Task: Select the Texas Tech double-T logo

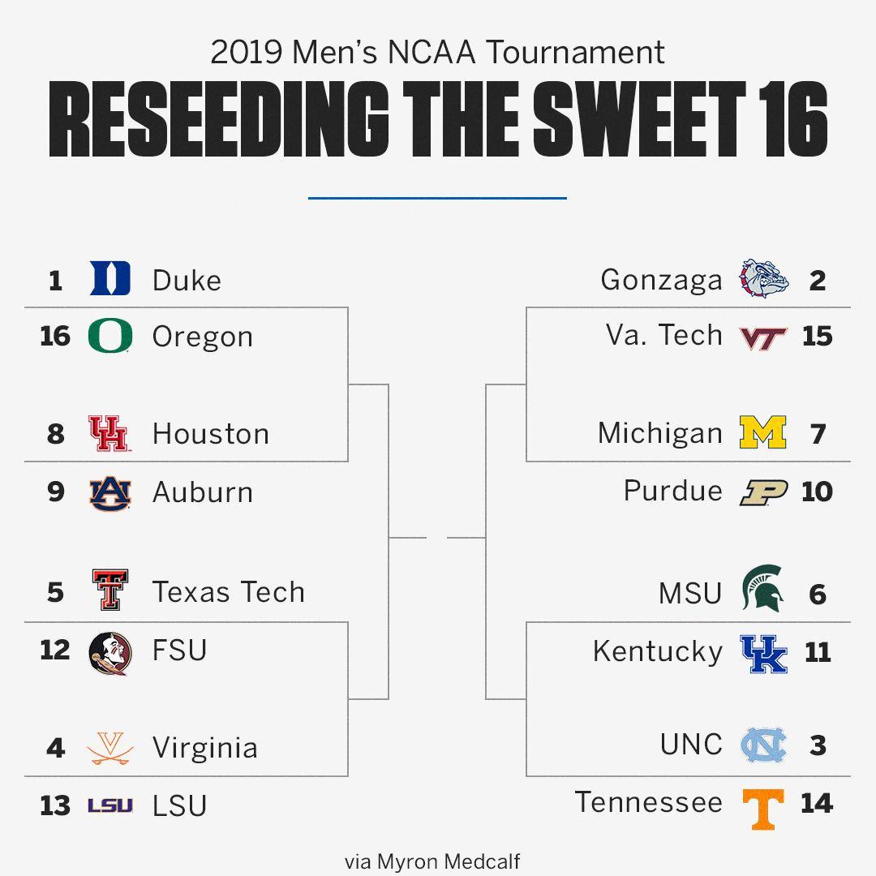Action: coord(110,590)
